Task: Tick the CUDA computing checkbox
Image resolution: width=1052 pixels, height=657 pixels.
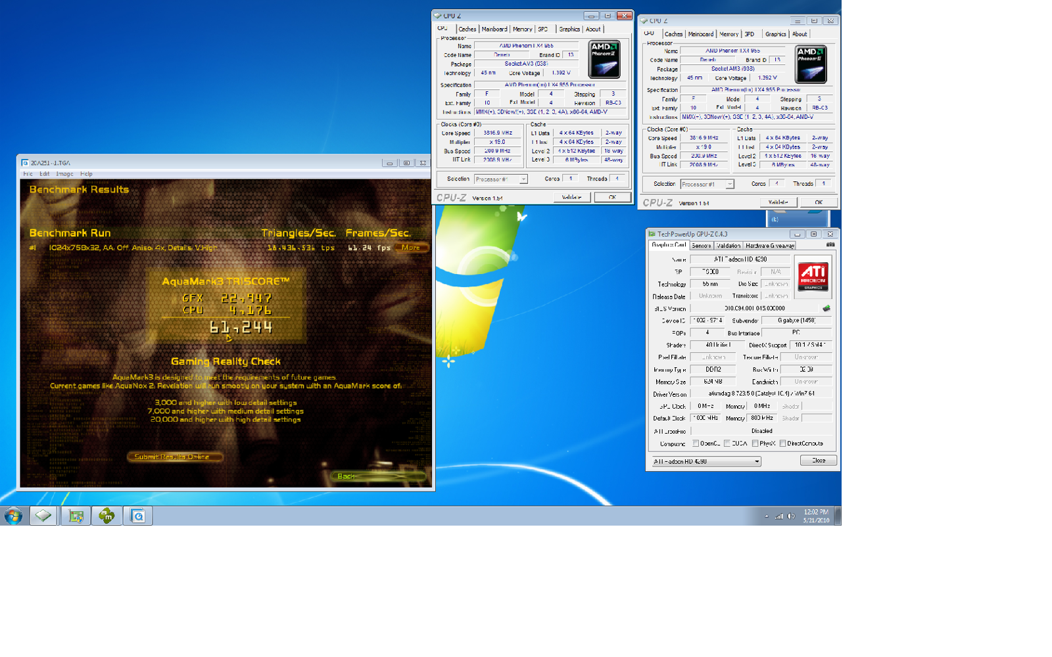Action: pos(727,443)
